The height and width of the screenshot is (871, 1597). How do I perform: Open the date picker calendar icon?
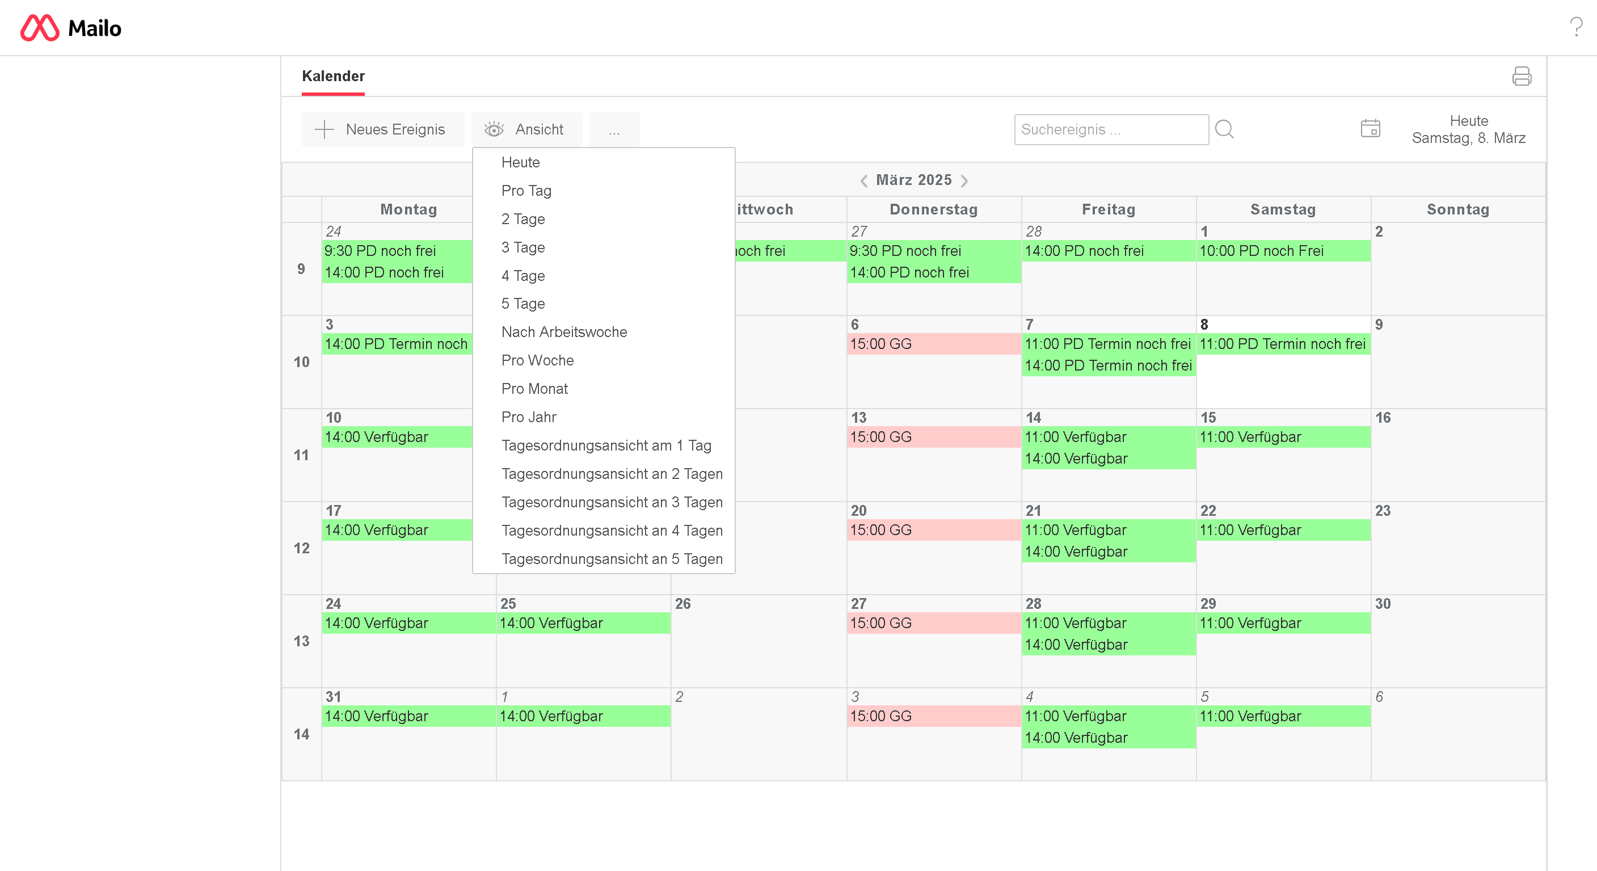click(x=1370, y=129)
